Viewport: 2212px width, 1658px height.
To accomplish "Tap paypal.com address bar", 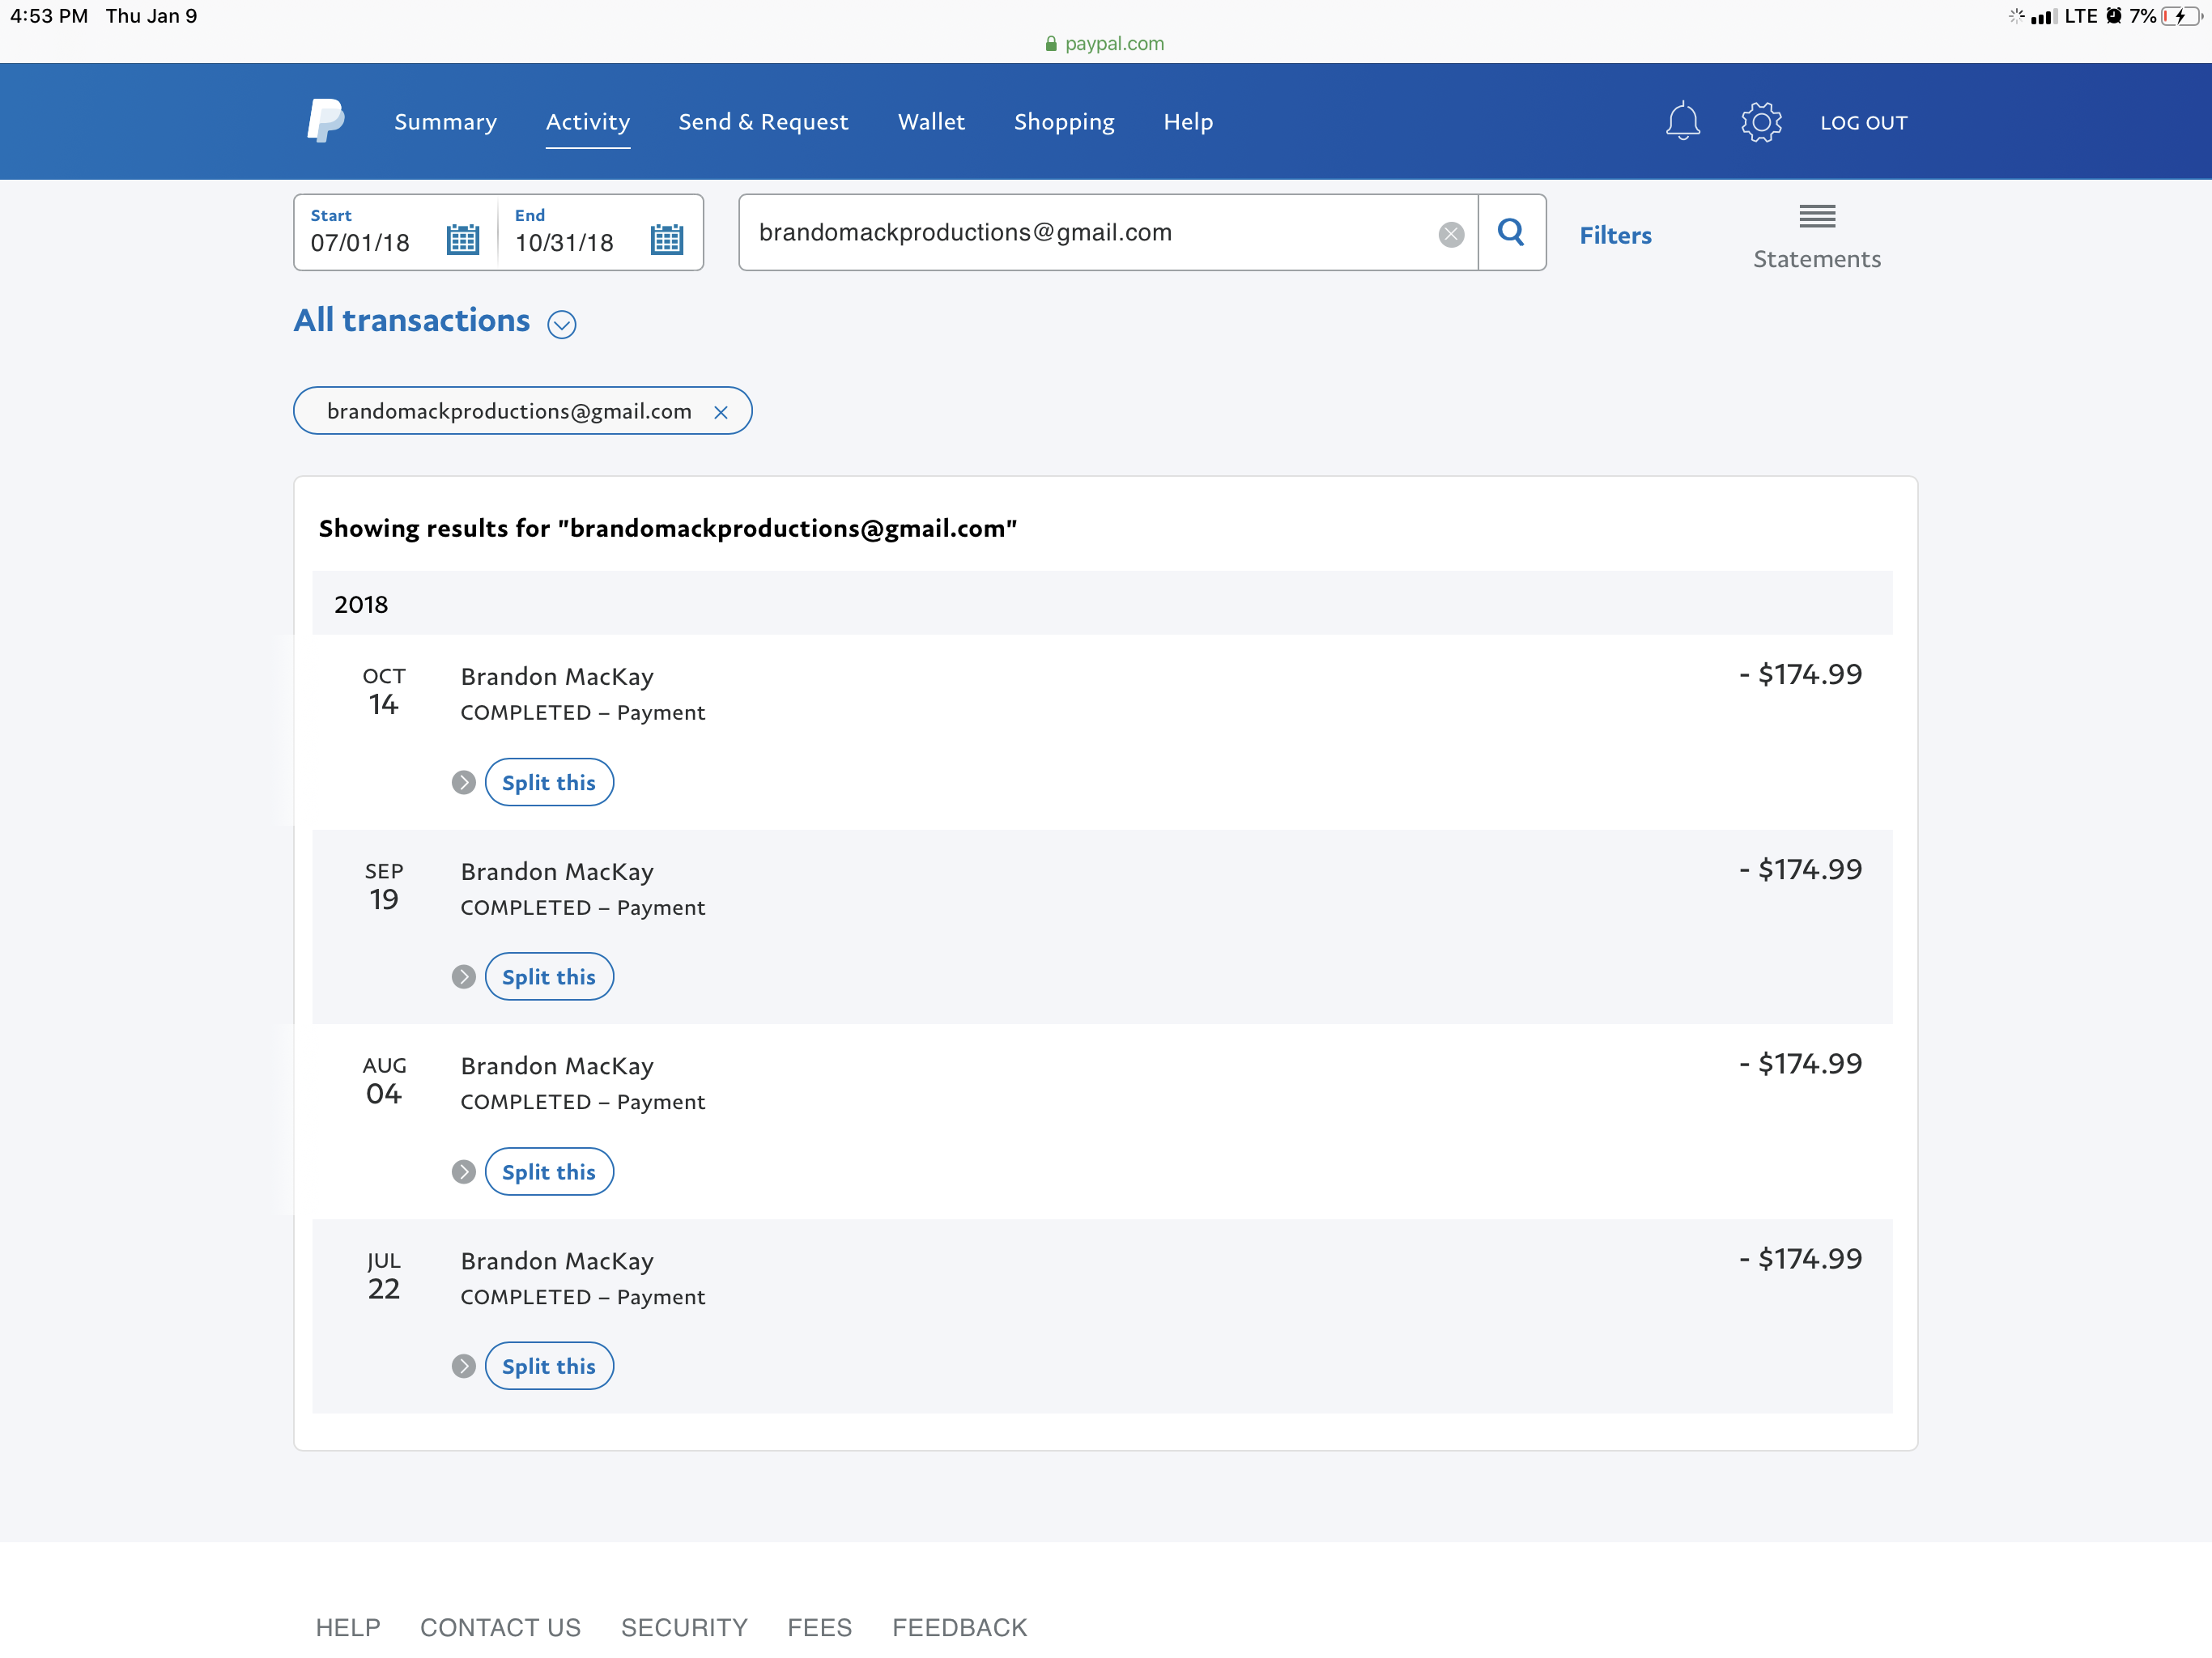I will [1105, 43].
